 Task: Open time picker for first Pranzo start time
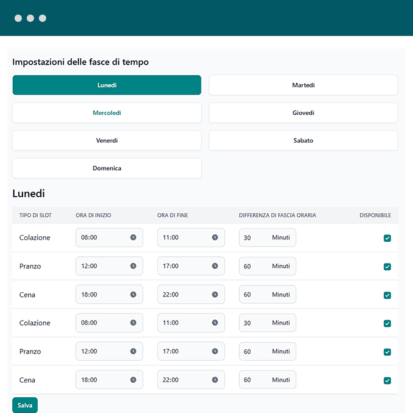(133, 266)
